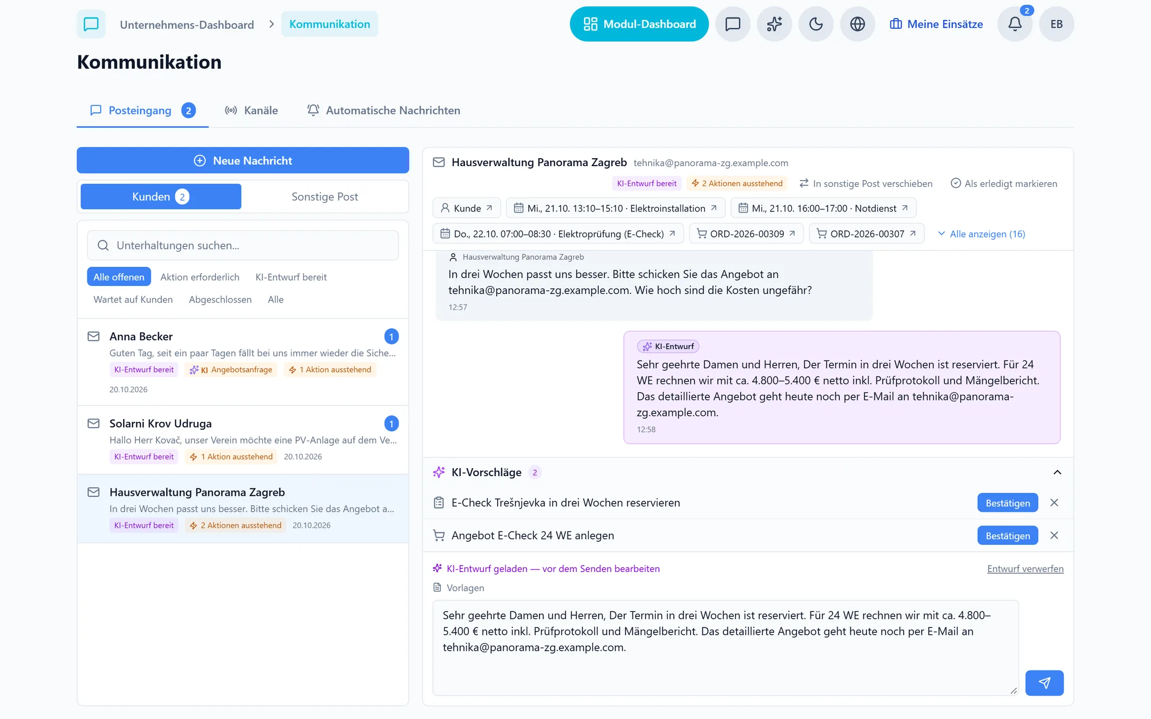Click the Neue Nachricht button
The width and height of the screenshot is (1151, 719).
tap(243, 160)
